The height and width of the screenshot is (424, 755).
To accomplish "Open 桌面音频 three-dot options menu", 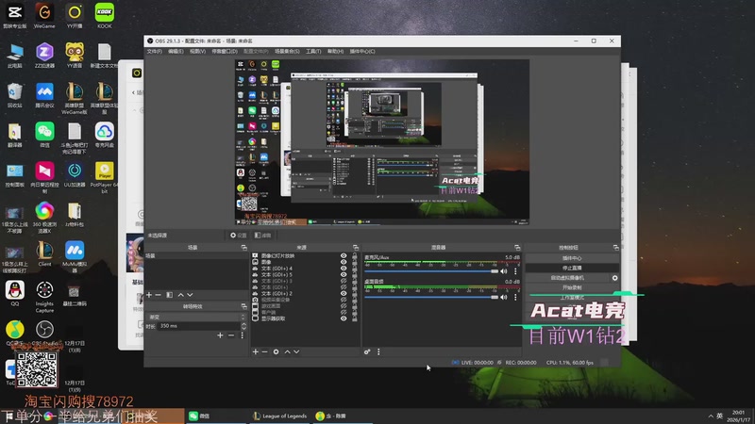I will (515, 297).
